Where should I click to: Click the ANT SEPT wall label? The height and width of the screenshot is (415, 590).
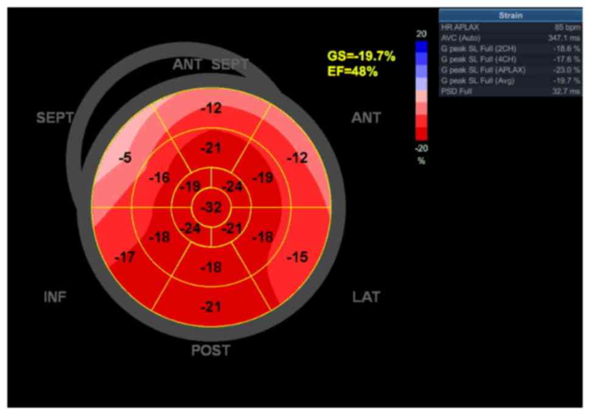210,65
